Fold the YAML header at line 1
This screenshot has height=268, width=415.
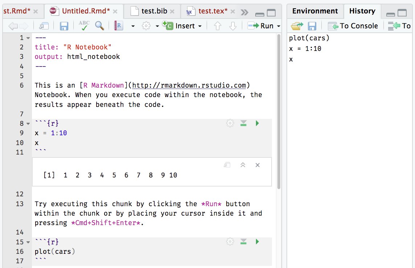pos(28,38)
